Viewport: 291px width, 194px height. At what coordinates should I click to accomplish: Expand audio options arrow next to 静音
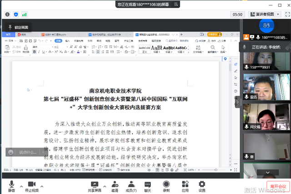click(x=21, y=182)
